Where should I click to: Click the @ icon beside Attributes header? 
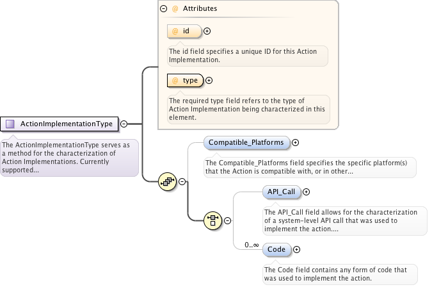click(175, 9)
